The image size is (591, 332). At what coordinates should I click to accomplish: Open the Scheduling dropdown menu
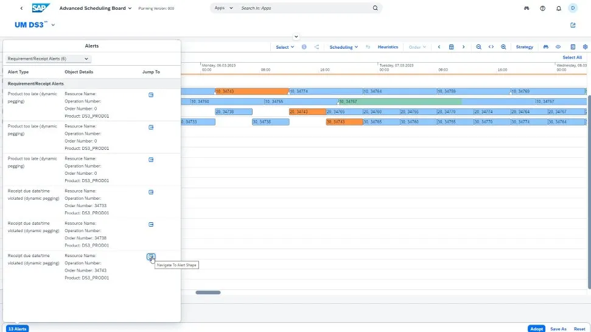[343, 47]
